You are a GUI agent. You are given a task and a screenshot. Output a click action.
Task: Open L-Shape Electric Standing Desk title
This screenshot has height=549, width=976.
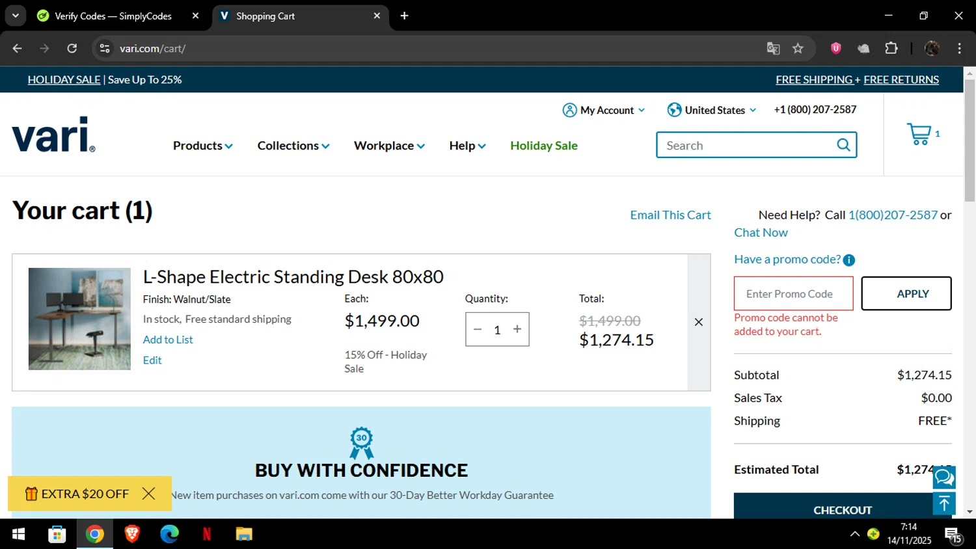[x=293, y=276]
